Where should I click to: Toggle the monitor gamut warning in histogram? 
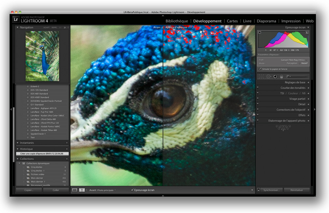point(260,33)
